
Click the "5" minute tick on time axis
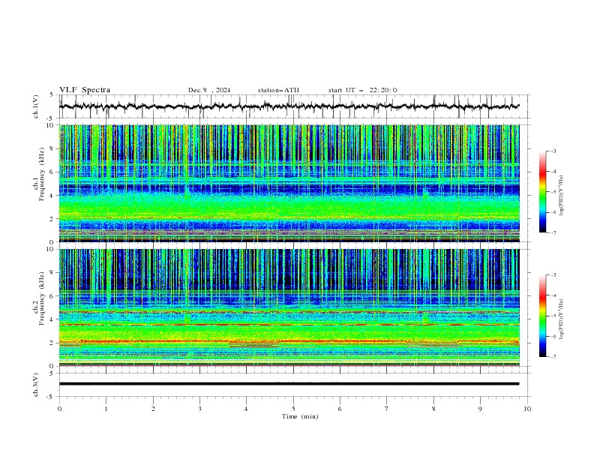click(293, 409)
